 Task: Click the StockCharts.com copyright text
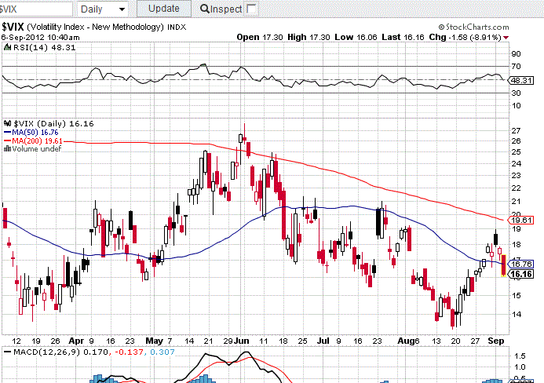point(473,27)
